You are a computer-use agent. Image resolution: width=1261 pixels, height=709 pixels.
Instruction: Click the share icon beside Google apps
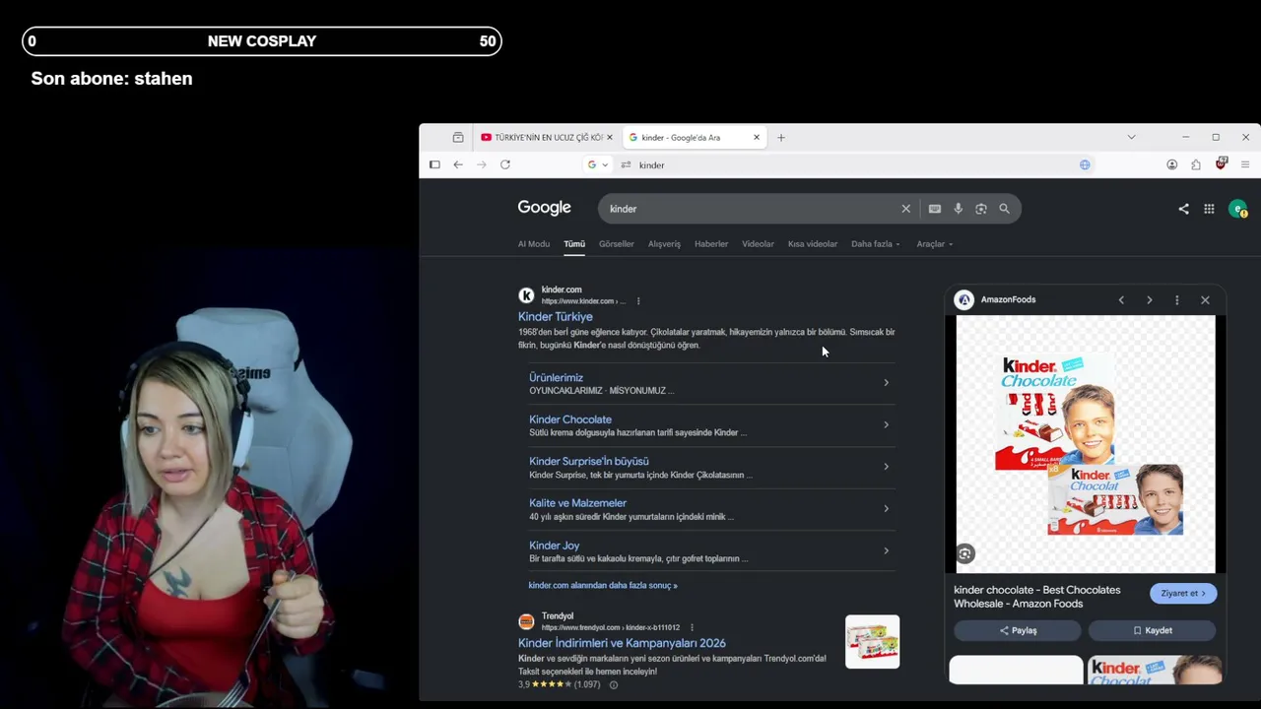pyautogui.click(x=1183, y=209)
